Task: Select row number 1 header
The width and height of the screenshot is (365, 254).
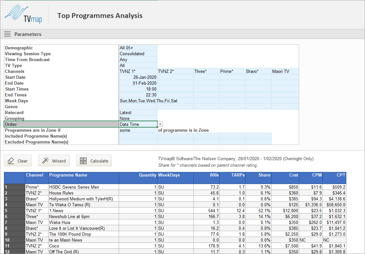Action: coord(14,187)
